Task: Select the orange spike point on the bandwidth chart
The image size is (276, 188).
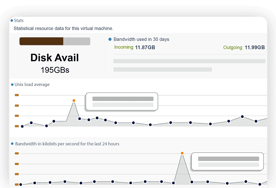Action: point(182,153)
